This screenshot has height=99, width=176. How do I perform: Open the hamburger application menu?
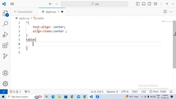12,4
